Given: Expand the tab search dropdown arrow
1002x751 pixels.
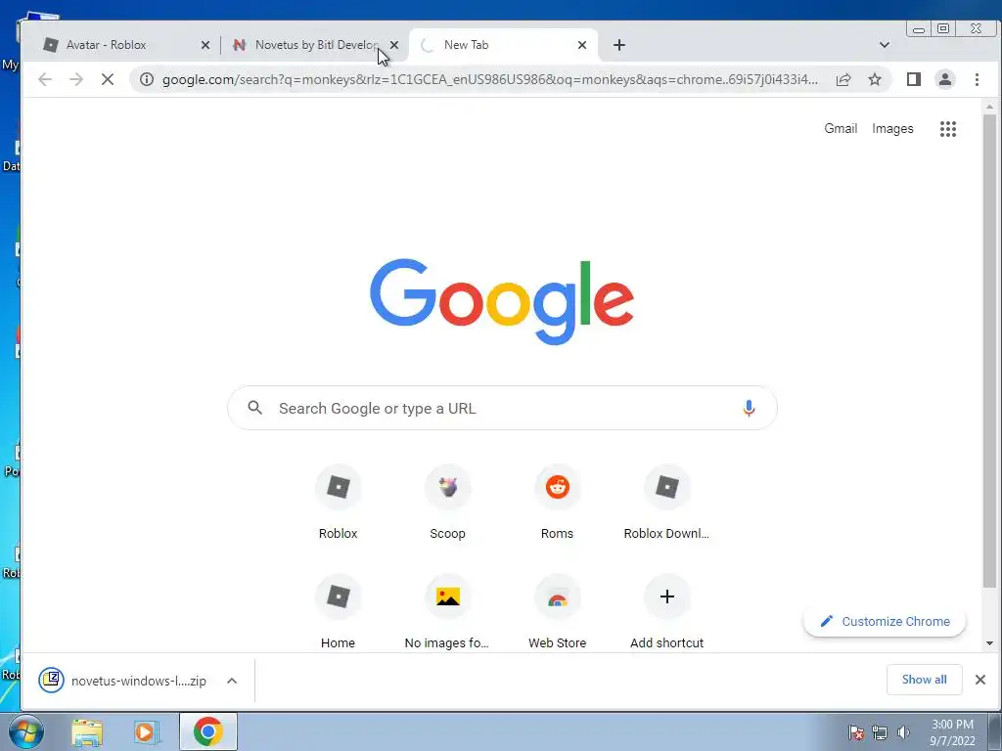Looking at the screenshot, I should [885, 45].
